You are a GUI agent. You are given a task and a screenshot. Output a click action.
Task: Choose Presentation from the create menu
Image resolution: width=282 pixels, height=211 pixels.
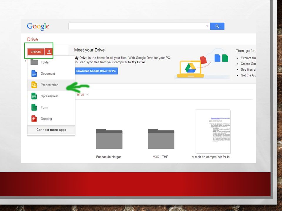coord(51,85)
